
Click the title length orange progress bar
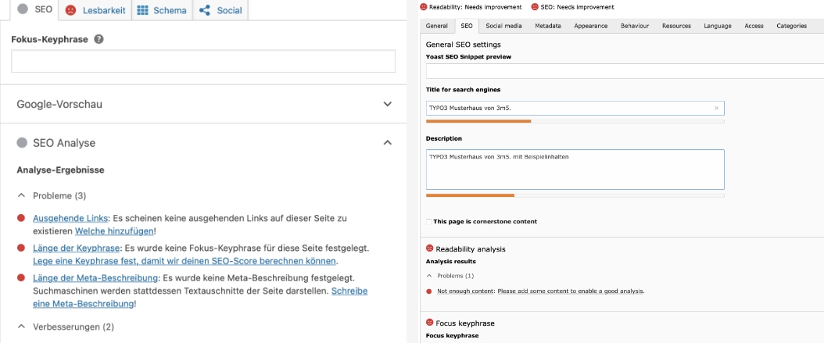point(478,121)
